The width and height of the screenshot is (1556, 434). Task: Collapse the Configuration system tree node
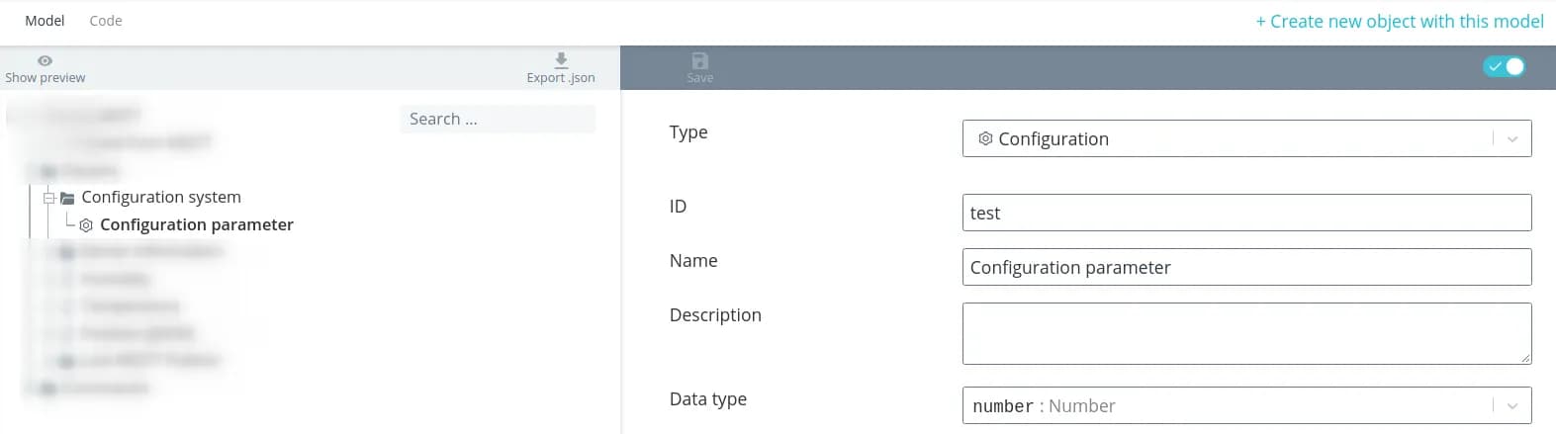(48, 198)
